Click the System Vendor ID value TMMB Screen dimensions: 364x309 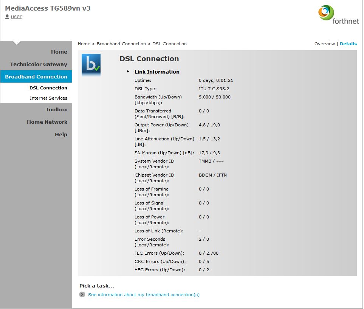coord(205,161)
